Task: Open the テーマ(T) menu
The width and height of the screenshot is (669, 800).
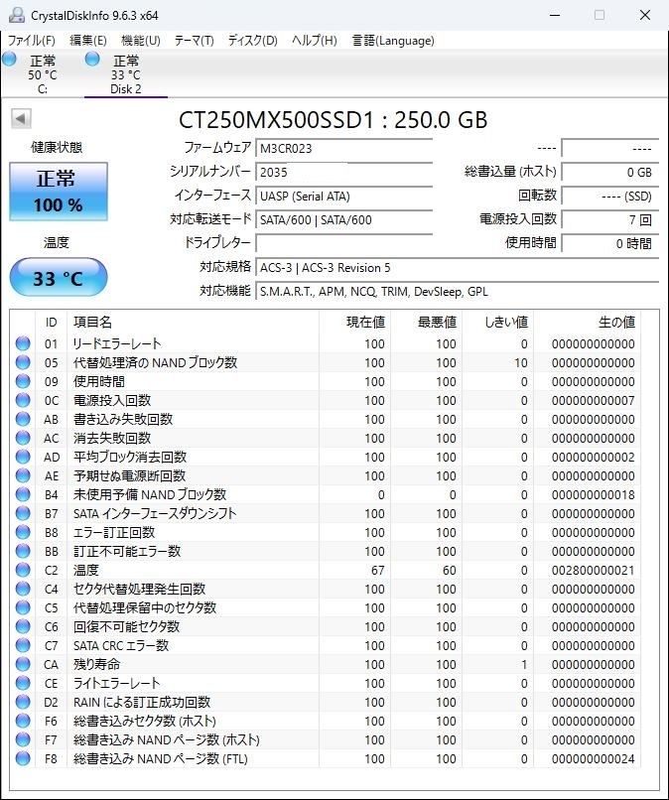Action: click(x=194, y=41)
